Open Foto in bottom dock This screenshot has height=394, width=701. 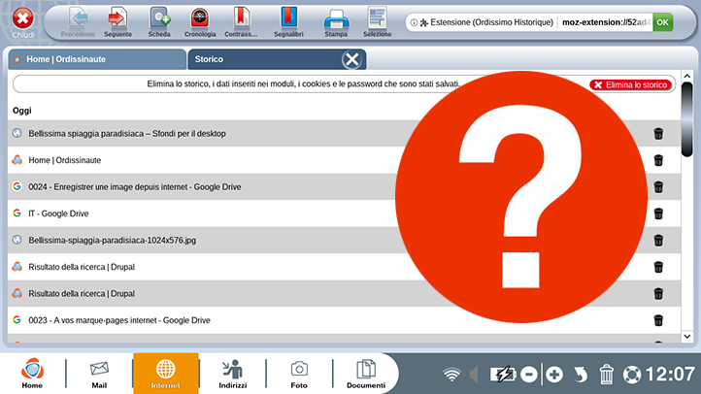pos(299,375)
